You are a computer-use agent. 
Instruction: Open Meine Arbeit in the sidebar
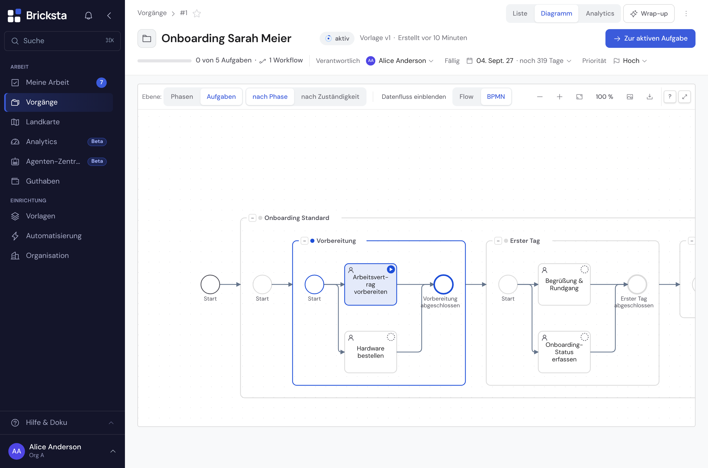[x=59, y=82]
